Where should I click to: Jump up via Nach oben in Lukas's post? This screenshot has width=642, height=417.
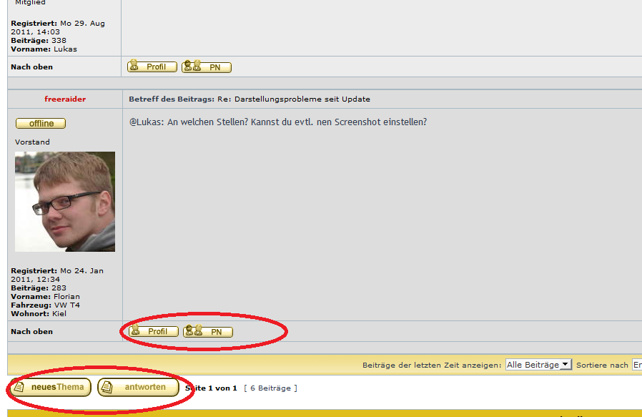(32, 67)
